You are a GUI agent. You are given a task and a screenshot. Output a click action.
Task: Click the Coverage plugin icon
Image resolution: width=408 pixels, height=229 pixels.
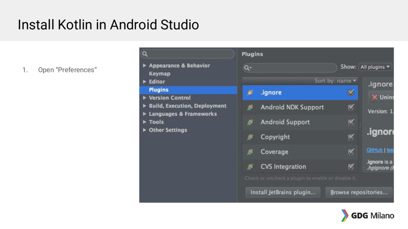tap(250, 151)
